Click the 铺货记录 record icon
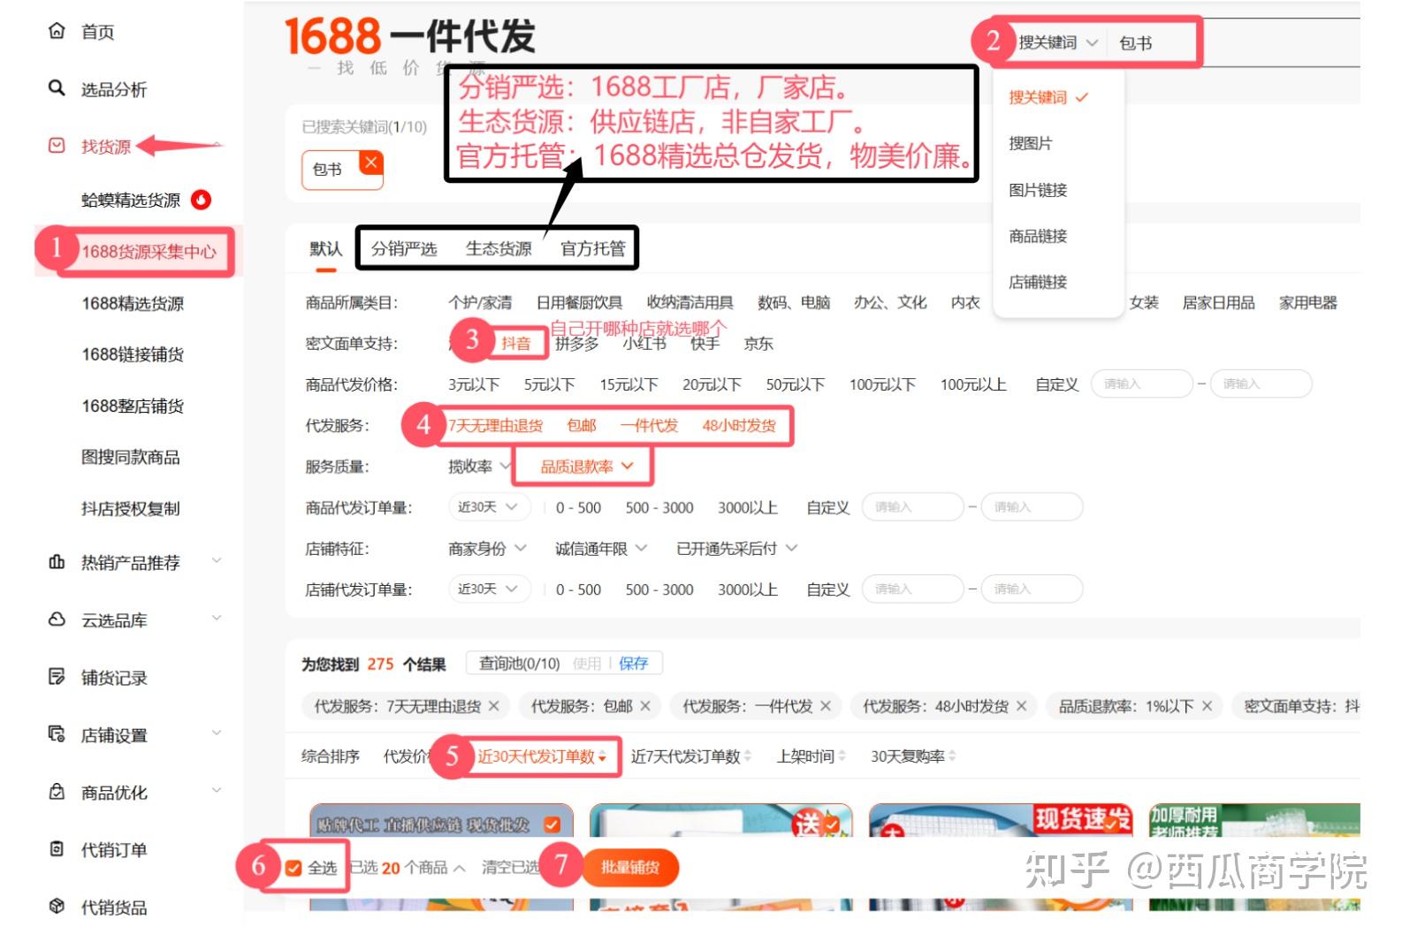This screenshot has width=1402, height=927. (x=57, y=677)
